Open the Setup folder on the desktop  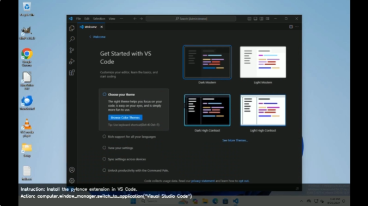pos(27,150)
